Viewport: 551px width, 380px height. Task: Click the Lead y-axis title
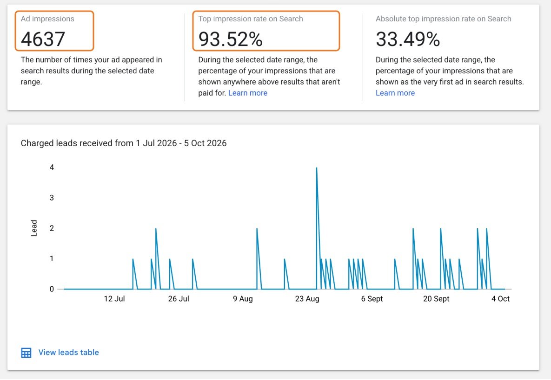(x=34, y=228)
